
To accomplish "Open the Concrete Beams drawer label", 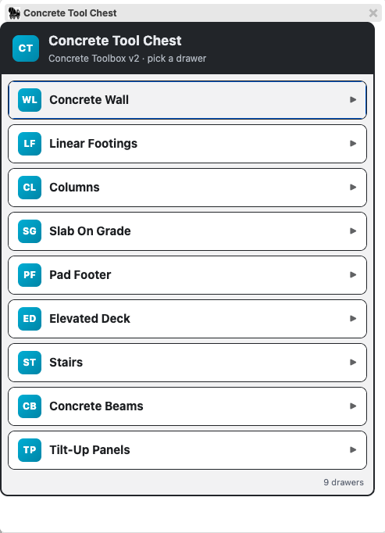I will (x=96, y=406).
